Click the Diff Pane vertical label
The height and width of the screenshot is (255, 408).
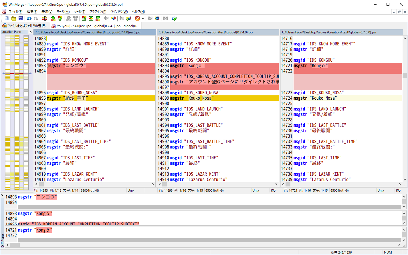coord(3,240)
